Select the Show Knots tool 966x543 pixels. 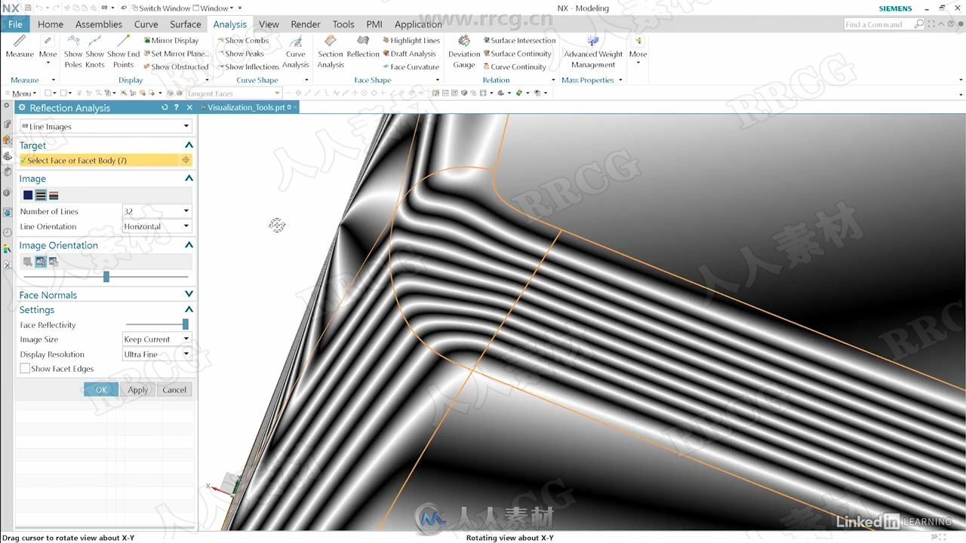pyautogui.click(x=95, y=51)
